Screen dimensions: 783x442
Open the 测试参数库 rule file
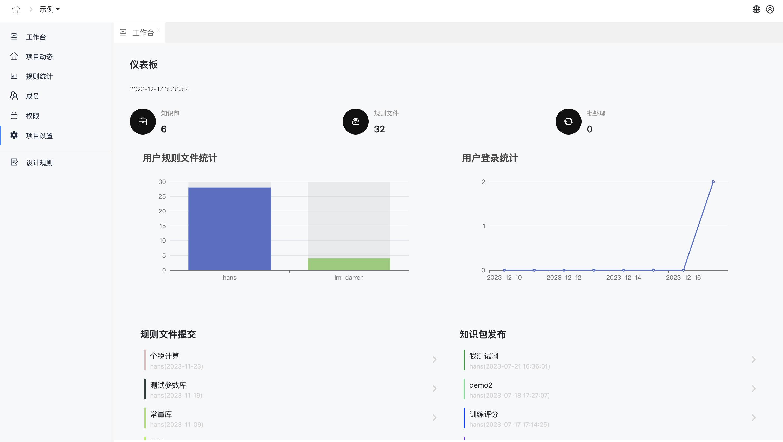[x=168, y=385]
